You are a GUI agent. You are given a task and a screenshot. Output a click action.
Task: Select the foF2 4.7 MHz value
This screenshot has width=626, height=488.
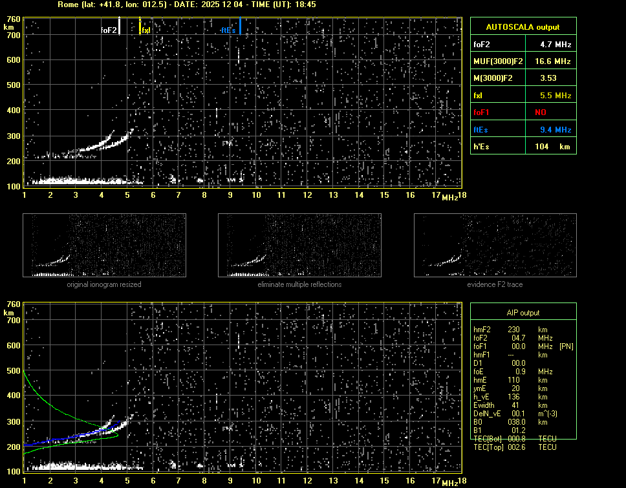coord(555,45)
